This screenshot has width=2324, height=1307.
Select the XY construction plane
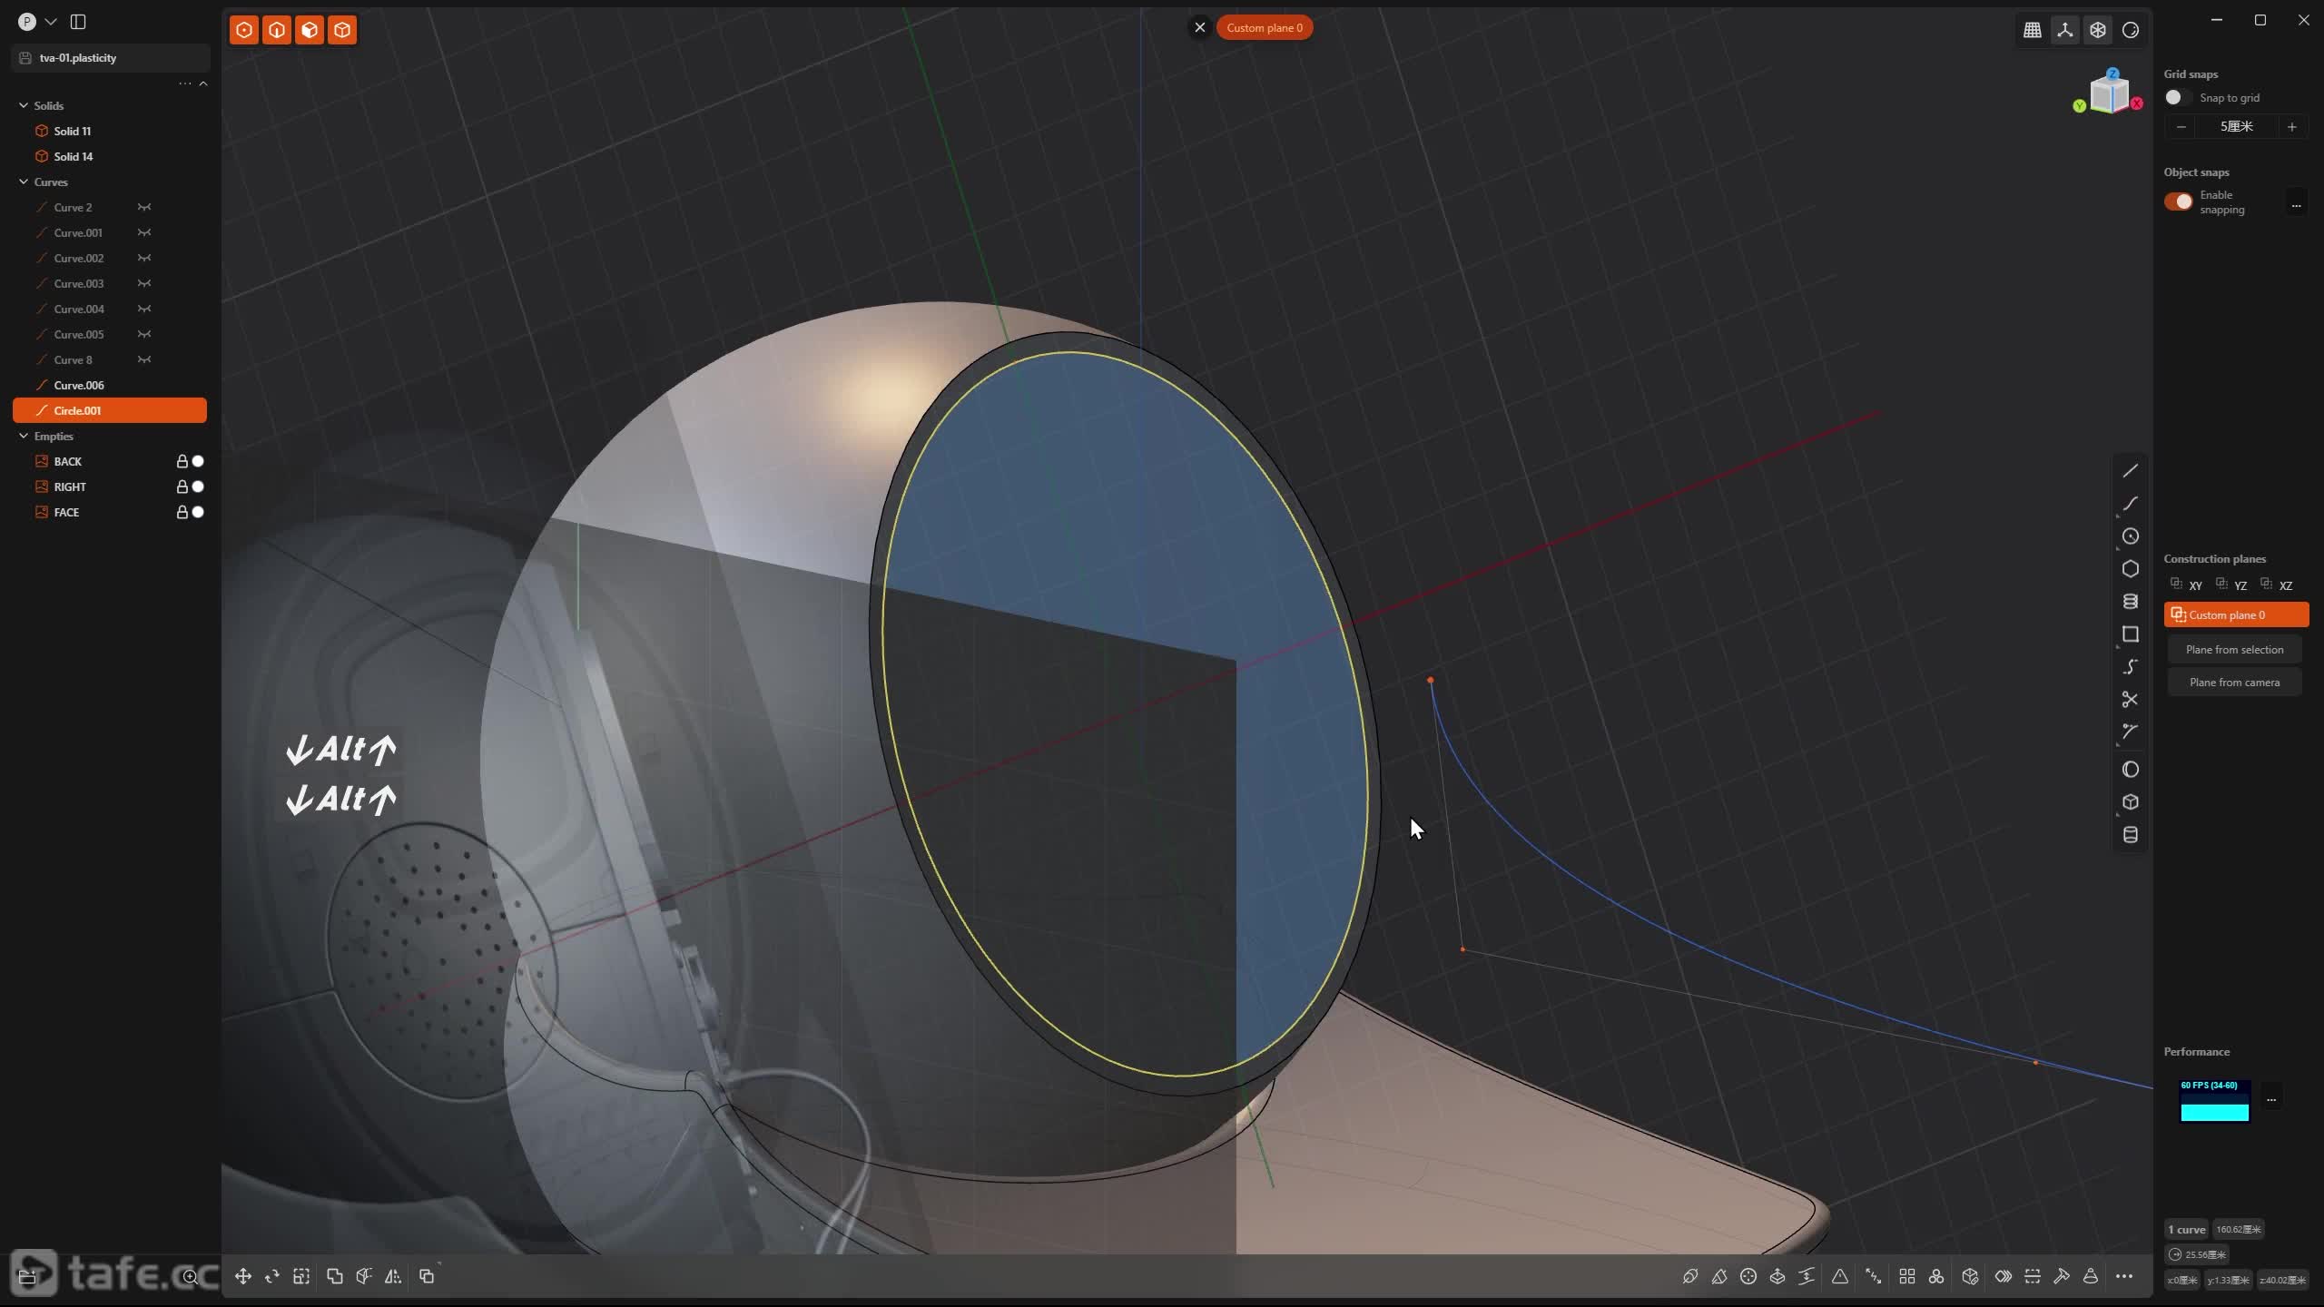(x=2187, y=585)
